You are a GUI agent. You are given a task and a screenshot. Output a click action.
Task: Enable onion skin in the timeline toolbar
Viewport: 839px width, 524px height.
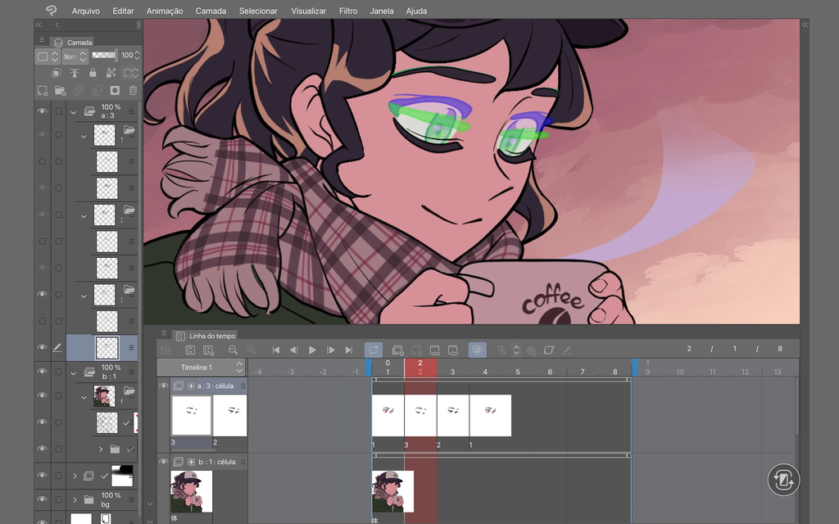[x=479, y=350]
